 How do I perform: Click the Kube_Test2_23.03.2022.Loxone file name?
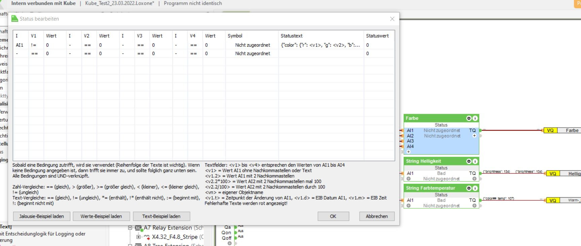click(x=120, y=3)
